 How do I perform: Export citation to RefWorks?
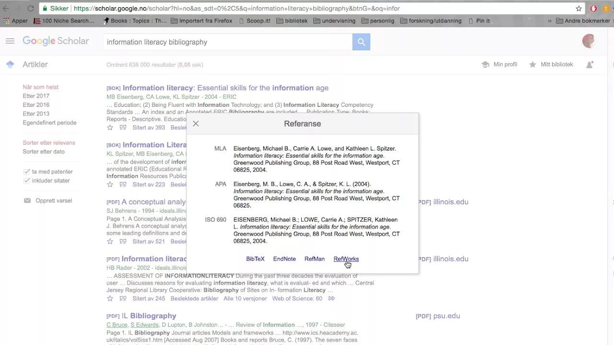(346, 259)
